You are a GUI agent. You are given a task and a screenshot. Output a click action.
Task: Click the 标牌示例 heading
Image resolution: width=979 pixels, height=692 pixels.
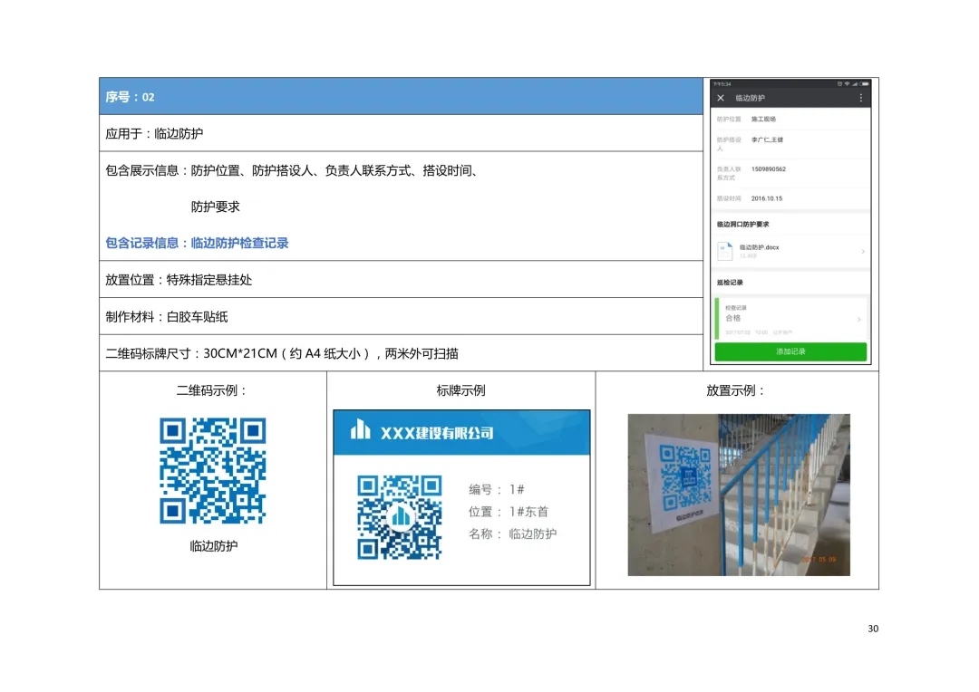(x=460, y=390)
